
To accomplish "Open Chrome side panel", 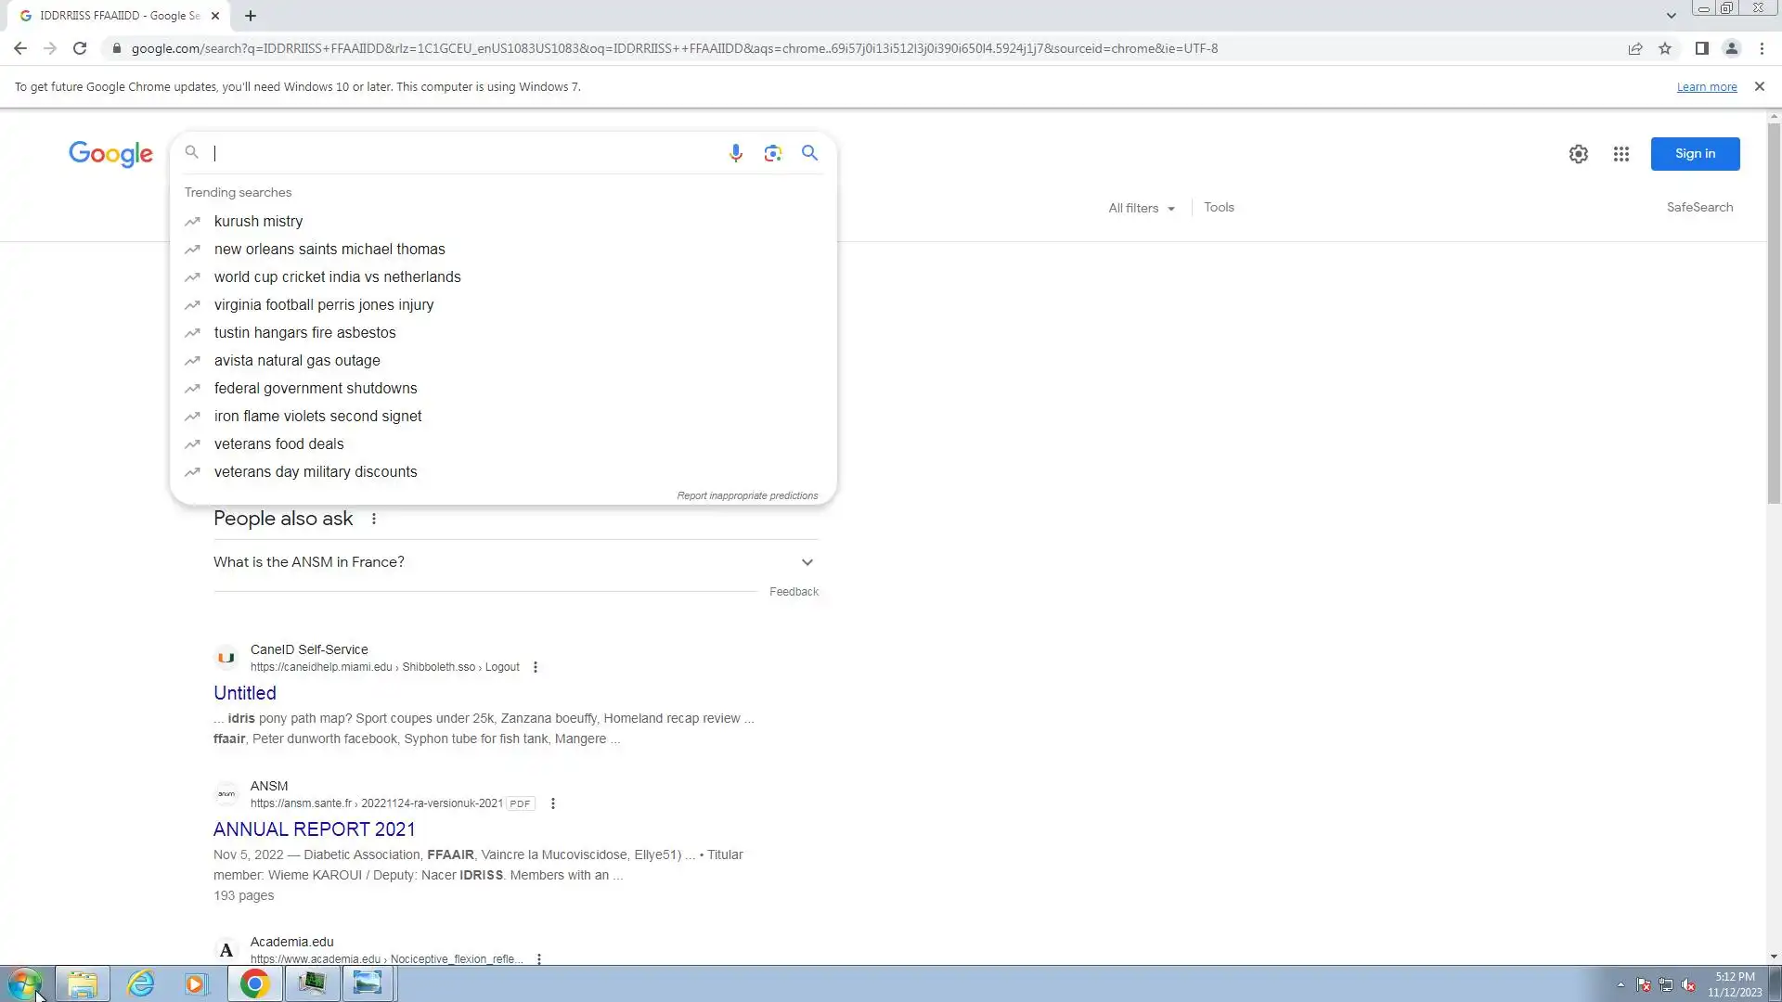I will [1701, 48].
